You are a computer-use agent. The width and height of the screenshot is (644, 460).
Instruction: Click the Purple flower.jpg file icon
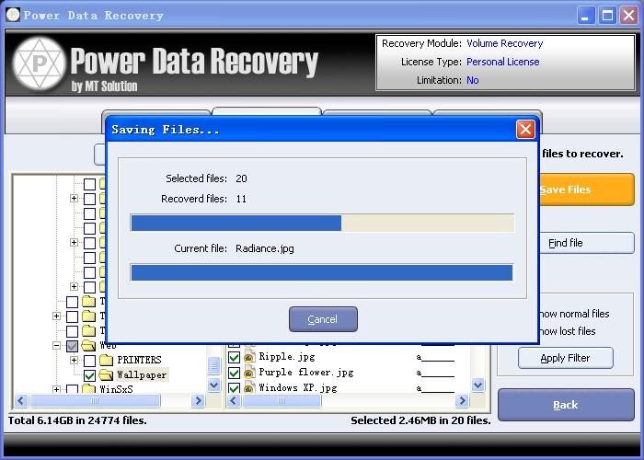[249, 373]
